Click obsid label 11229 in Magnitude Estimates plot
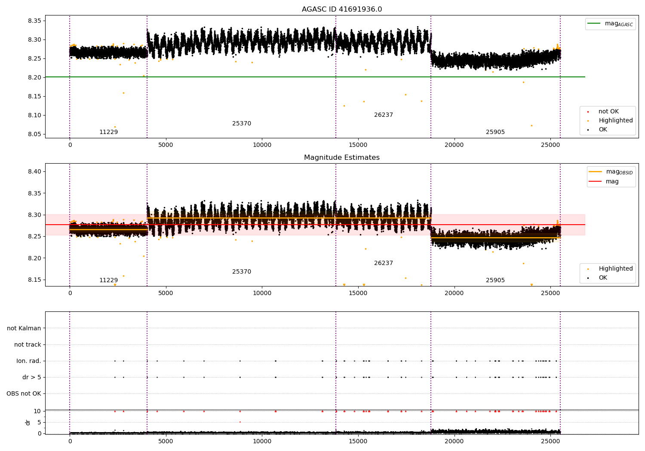 point(108,280)
